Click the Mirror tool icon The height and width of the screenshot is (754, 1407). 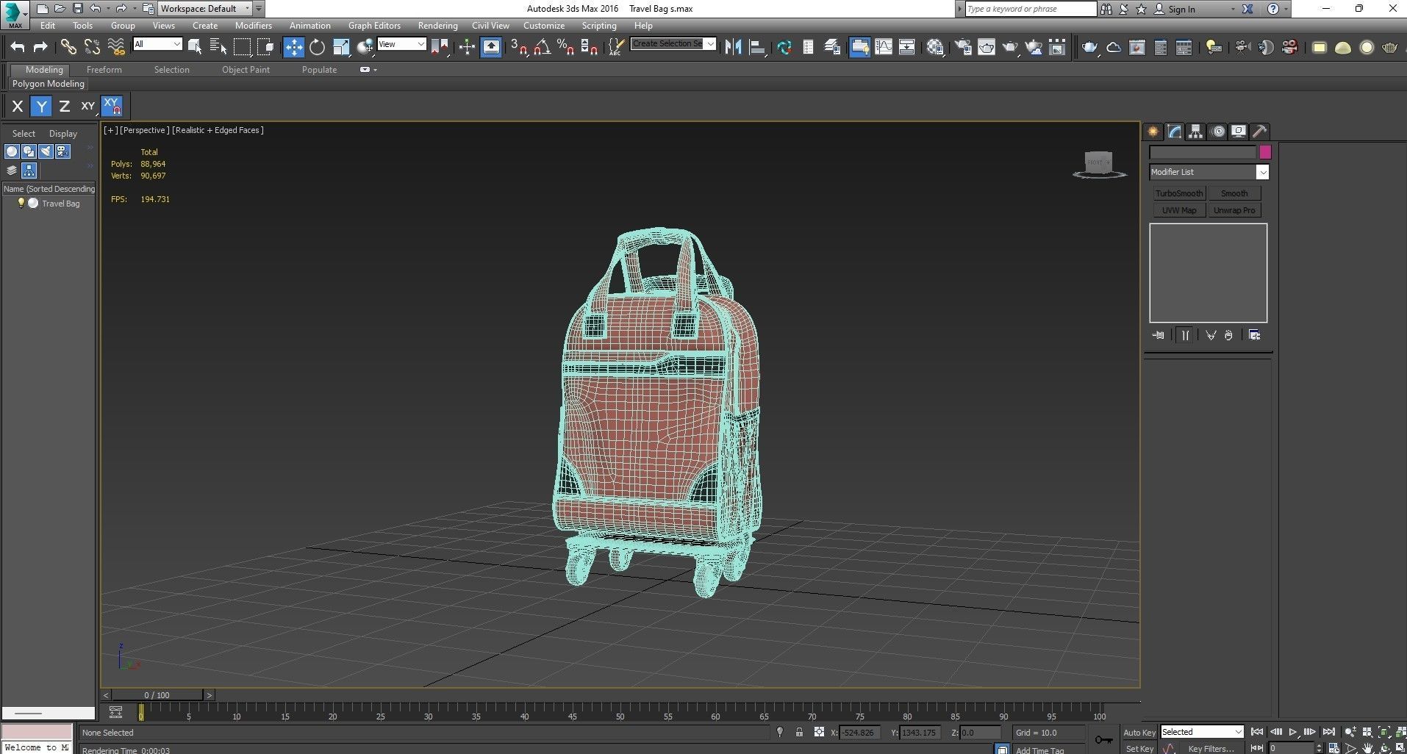[x=733, y=47]
